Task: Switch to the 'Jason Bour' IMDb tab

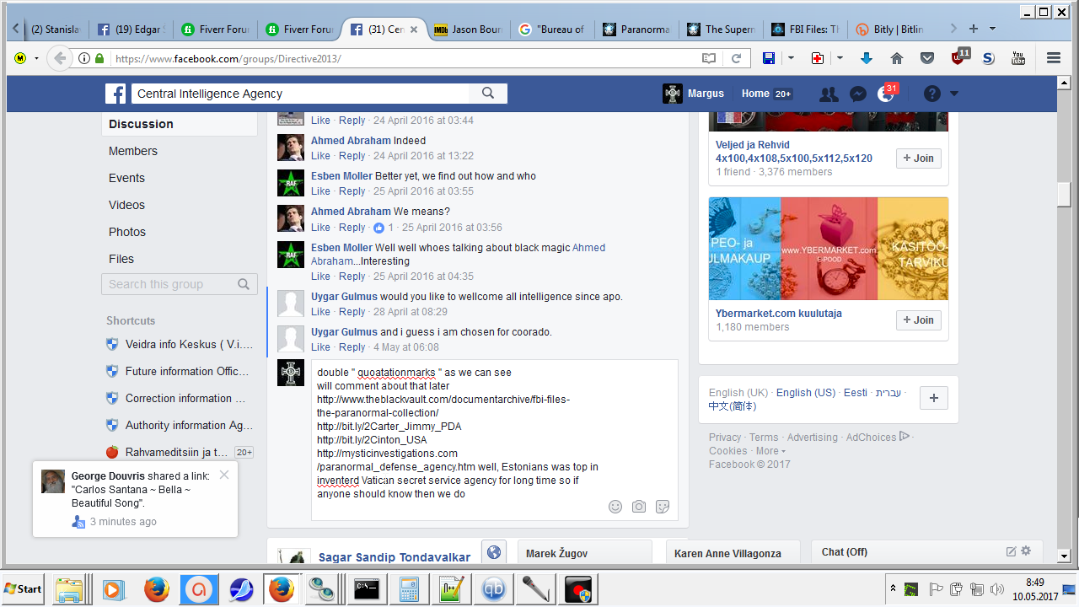Action: tap(467, 29)
